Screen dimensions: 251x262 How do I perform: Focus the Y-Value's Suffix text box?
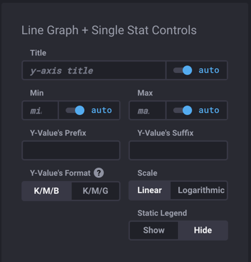(x=178, y=150)
